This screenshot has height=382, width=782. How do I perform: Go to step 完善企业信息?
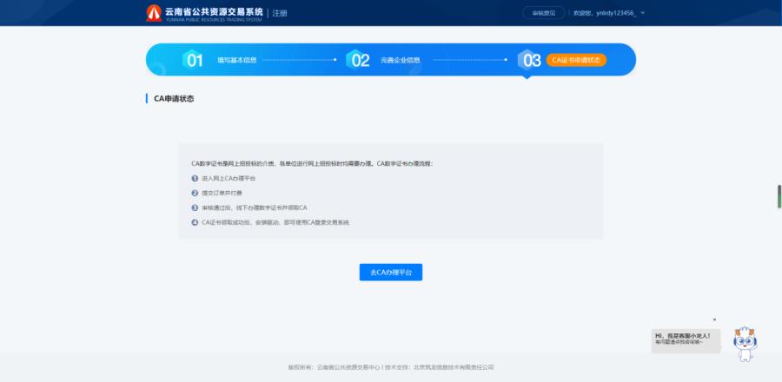tap(400, 60)
